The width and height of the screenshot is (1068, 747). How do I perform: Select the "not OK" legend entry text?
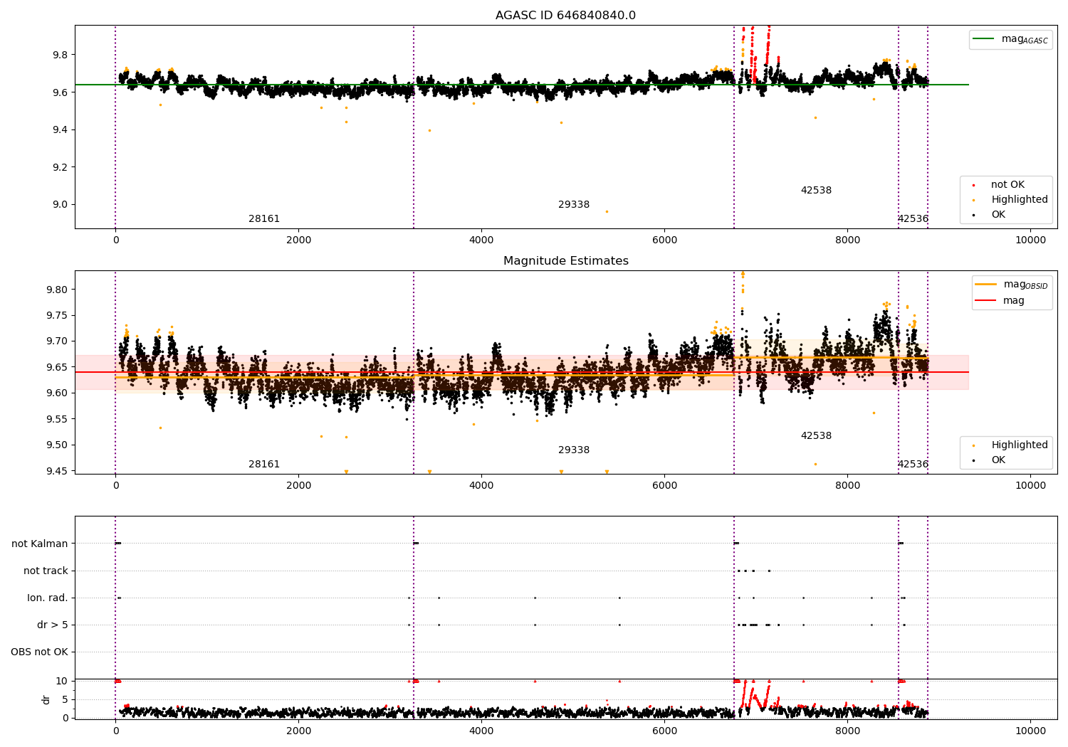click(x=1007, y=185)
